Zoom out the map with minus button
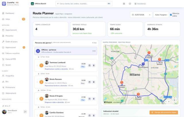 pos(166,102)
